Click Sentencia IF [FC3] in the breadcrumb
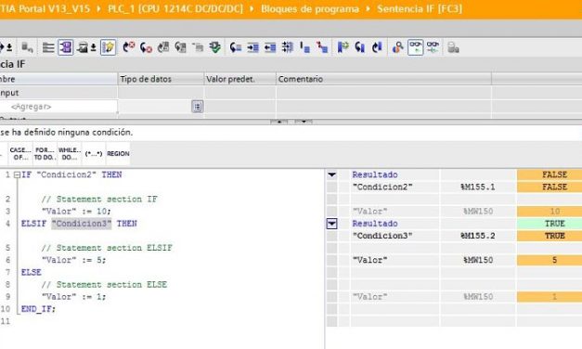 coord(420,8)
